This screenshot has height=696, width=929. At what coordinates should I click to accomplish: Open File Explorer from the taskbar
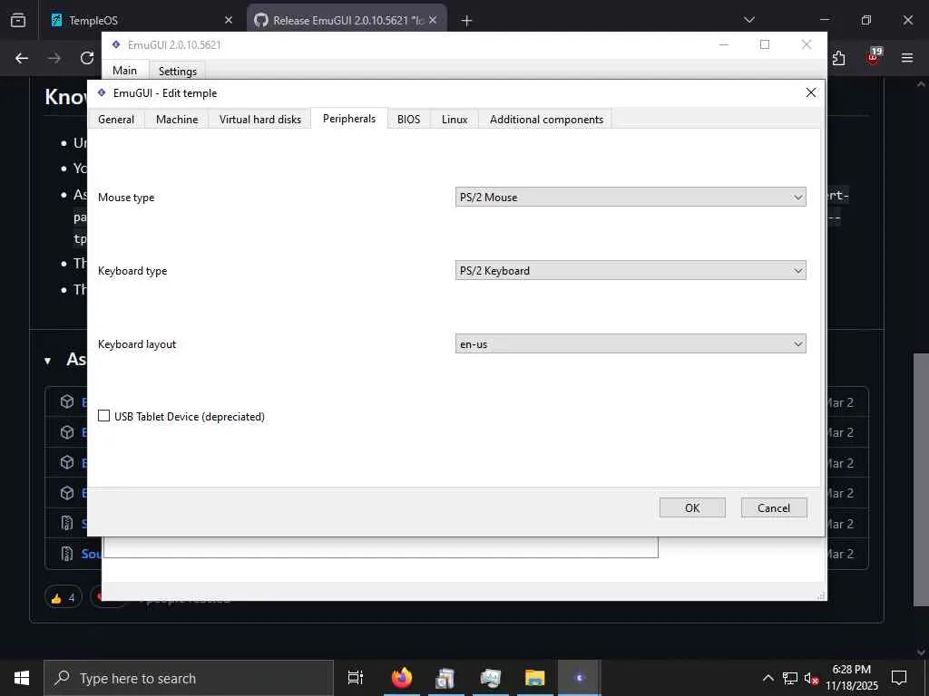[534, 678]
